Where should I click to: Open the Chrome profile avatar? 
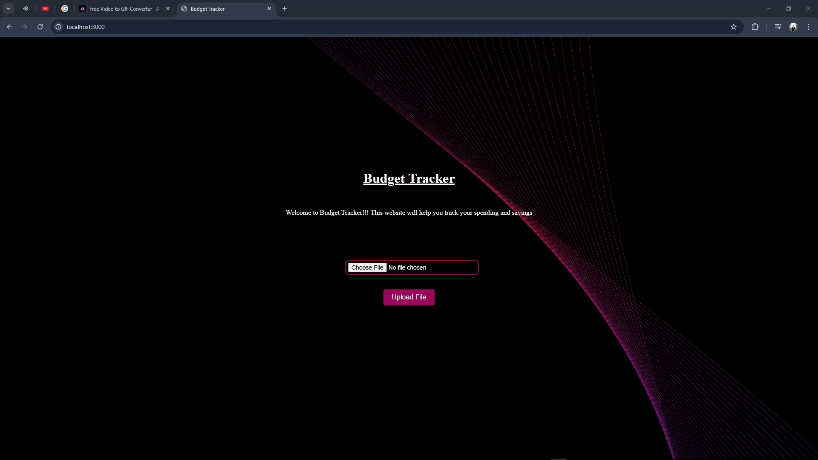click(x=793, y=27)
